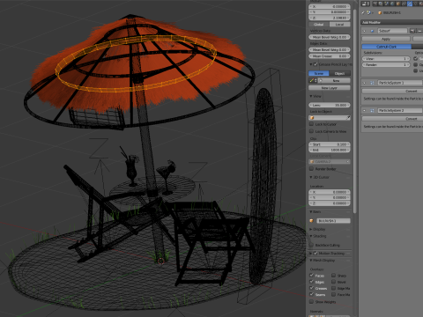Screen dimensions: 423x317
Task: Select the Global transform tab
Action: click(319, 25)
